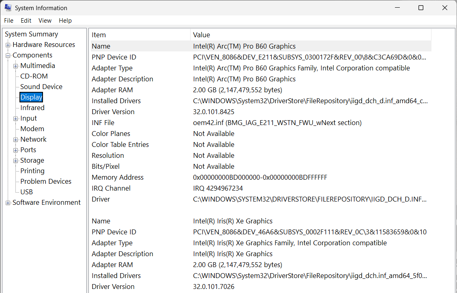The image size is (457, 293).
Task: Click the IIGD_DCH_D.INF Driver path value
Action: tap(309, 199)
